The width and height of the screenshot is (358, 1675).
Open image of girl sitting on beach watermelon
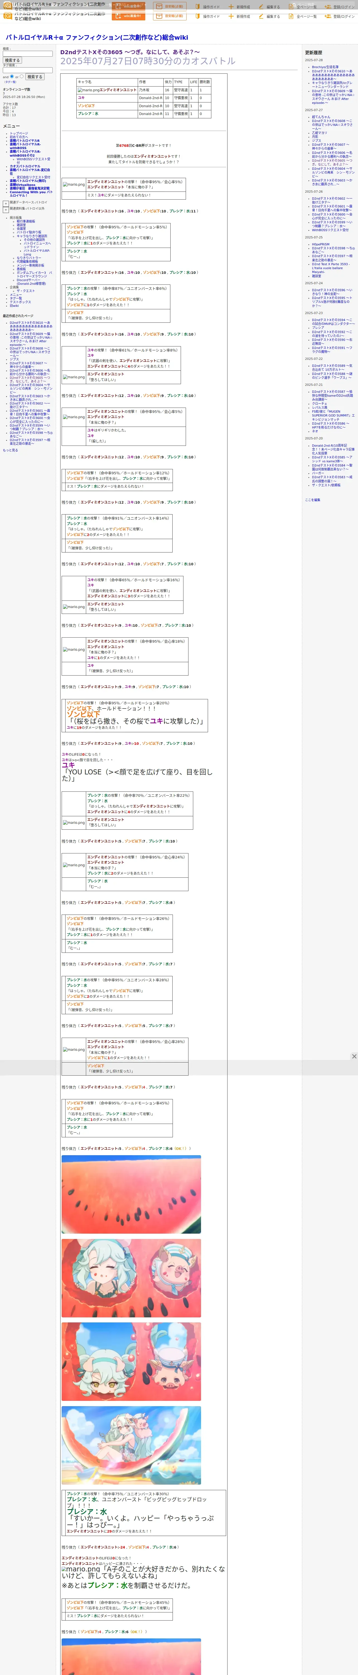pos(131,1446)
